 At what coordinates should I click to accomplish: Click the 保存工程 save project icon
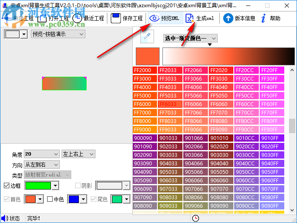point(115,18)
